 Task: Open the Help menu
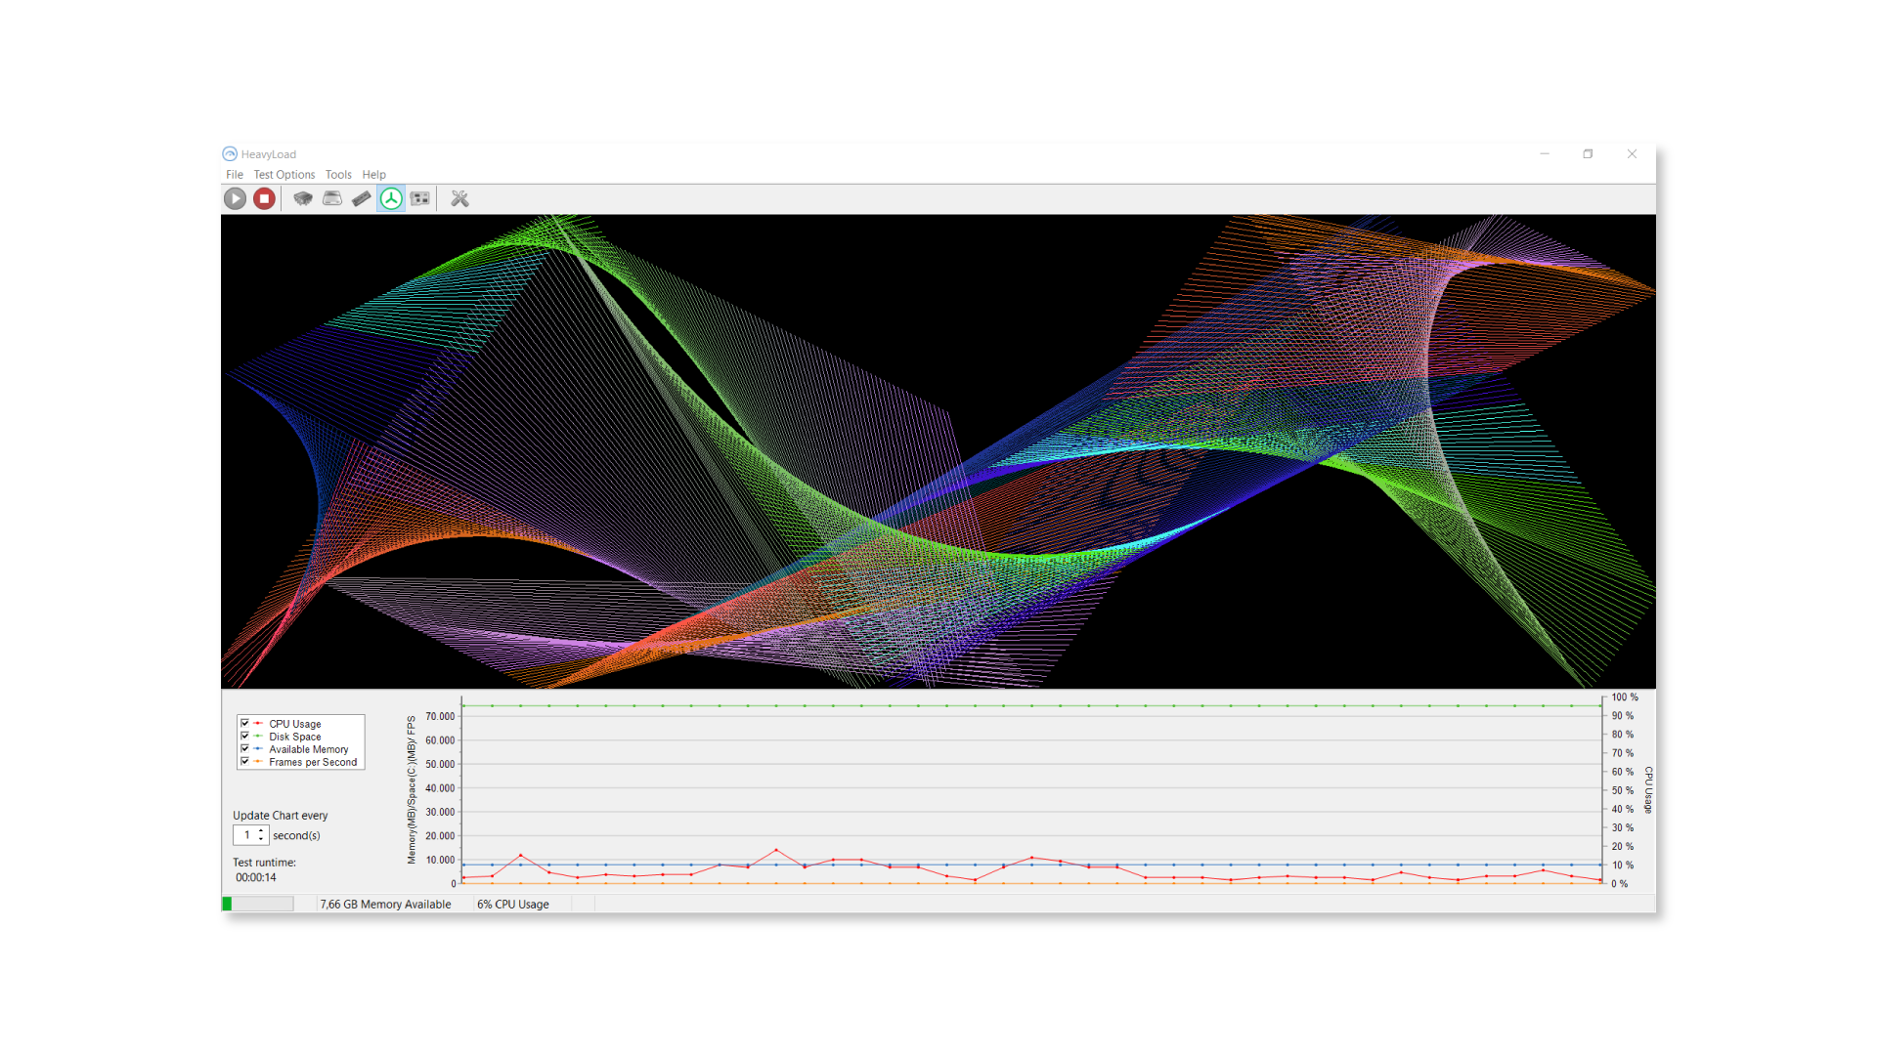(373, 175)
